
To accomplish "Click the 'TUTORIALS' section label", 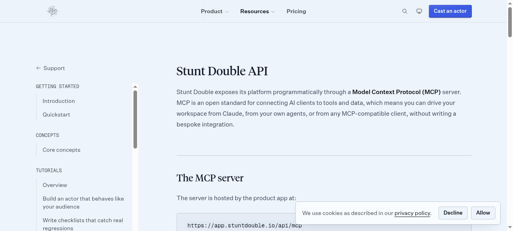I will tap(49, 171).
